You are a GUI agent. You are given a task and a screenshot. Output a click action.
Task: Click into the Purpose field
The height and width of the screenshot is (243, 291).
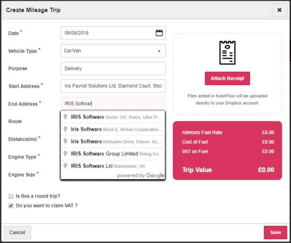(113, 68)
